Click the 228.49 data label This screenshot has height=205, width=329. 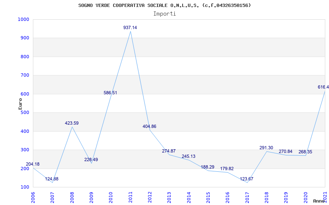pyautogui.click(x=91, y=160)
